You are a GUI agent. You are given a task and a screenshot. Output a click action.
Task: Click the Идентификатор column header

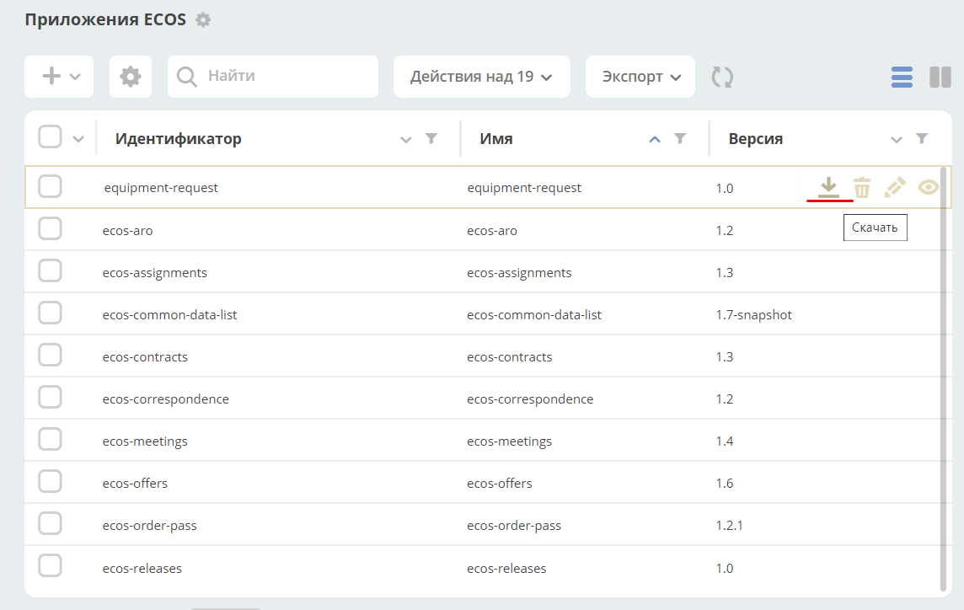179,139
